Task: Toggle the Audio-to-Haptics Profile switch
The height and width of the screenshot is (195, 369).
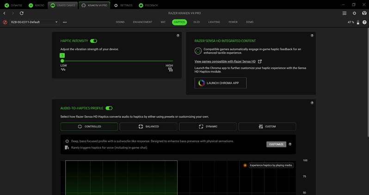Action: (x=109, y=108)
